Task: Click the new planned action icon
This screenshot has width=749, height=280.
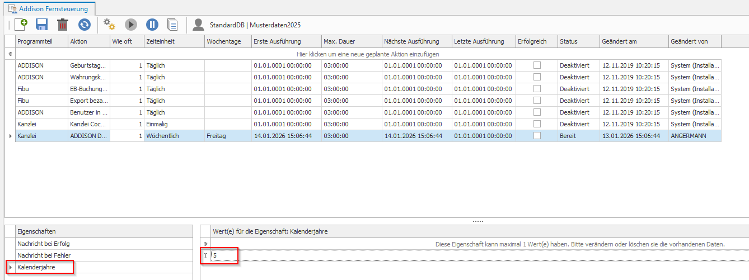Action: point(21,25)
